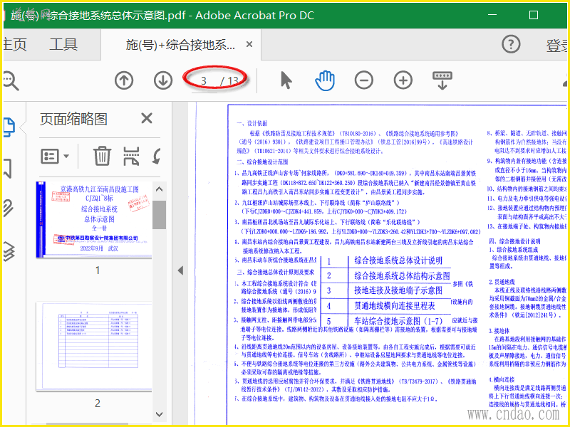Click the thumbnail list scroll-down arrow
Viewport: 570px width, 427px height.
coord(159,414)
